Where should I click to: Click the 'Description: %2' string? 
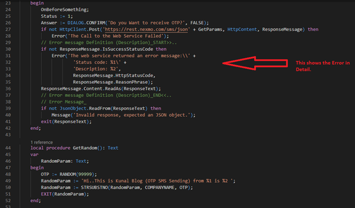tap(96, 69)
